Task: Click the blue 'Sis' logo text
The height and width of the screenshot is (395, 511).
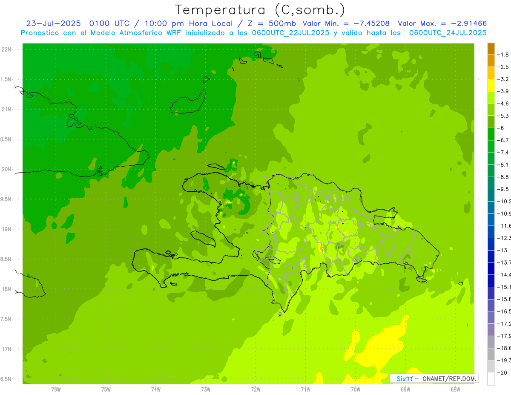Action: pyautogui.click(x=401, y=378)
